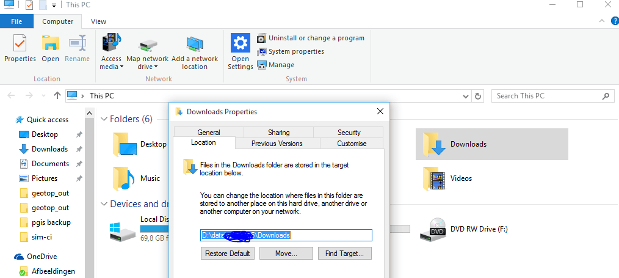The width and height of the screenshot is (619, 278).
Task: Click the search magnifier icon
Action: tap(606, 95)
